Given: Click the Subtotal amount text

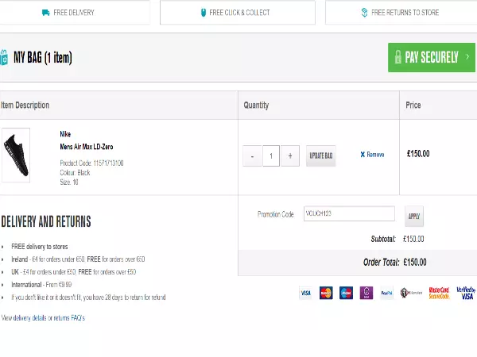Looking at the screenshot, I should [413, 239].
